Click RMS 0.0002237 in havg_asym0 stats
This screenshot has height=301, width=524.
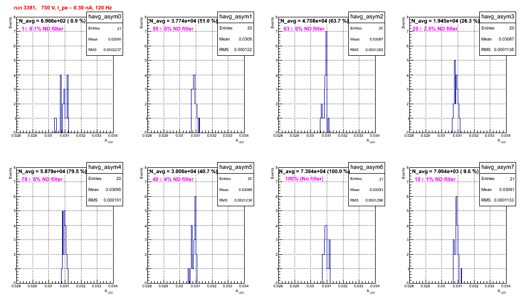click(x=105, y=49)
